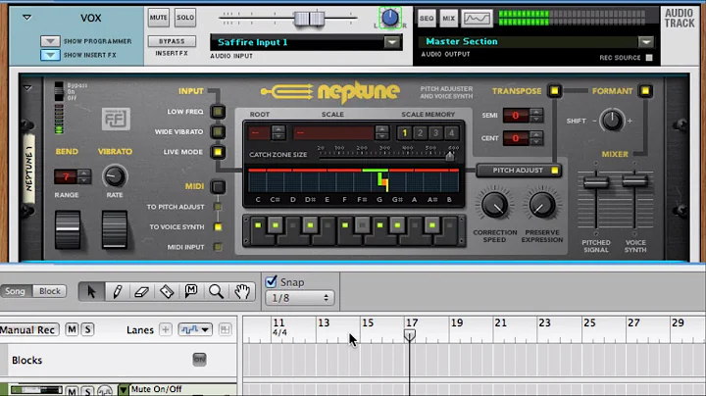
Task: Switch to Song view
Action: [16, 291]
